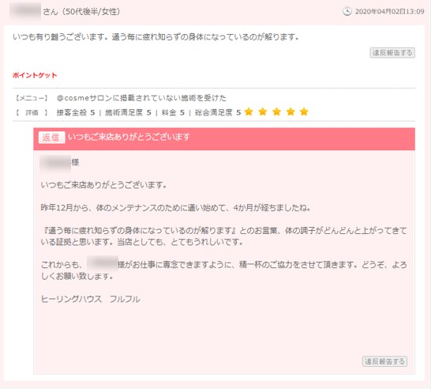Click the clock icon beside the review date
The width and height of the screenshot is (431, 389).
click(x=347, y=11)
